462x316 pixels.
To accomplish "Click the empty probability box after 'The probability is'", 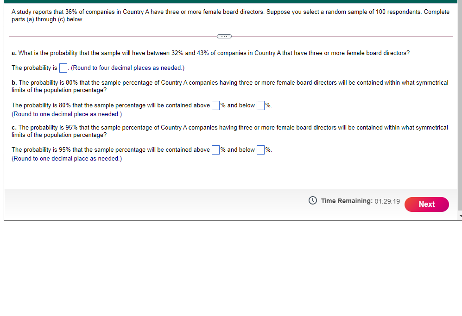I will point(63,68).
